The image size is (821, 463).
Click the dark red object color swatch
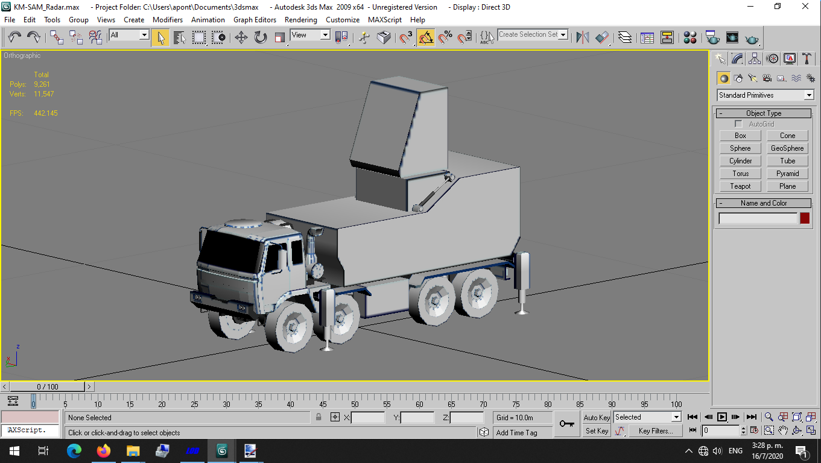tap(805, 218)
